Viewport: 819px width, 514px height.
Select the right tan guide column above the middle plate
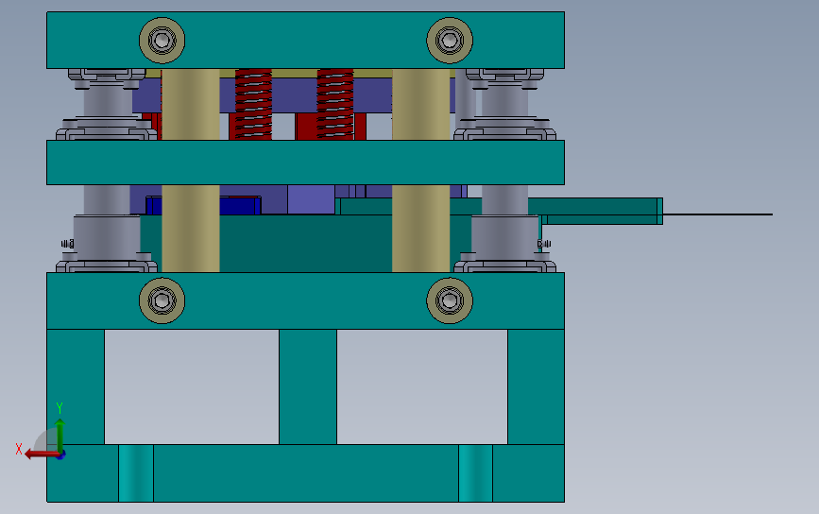pyautogui.click(x=421, y=104)
